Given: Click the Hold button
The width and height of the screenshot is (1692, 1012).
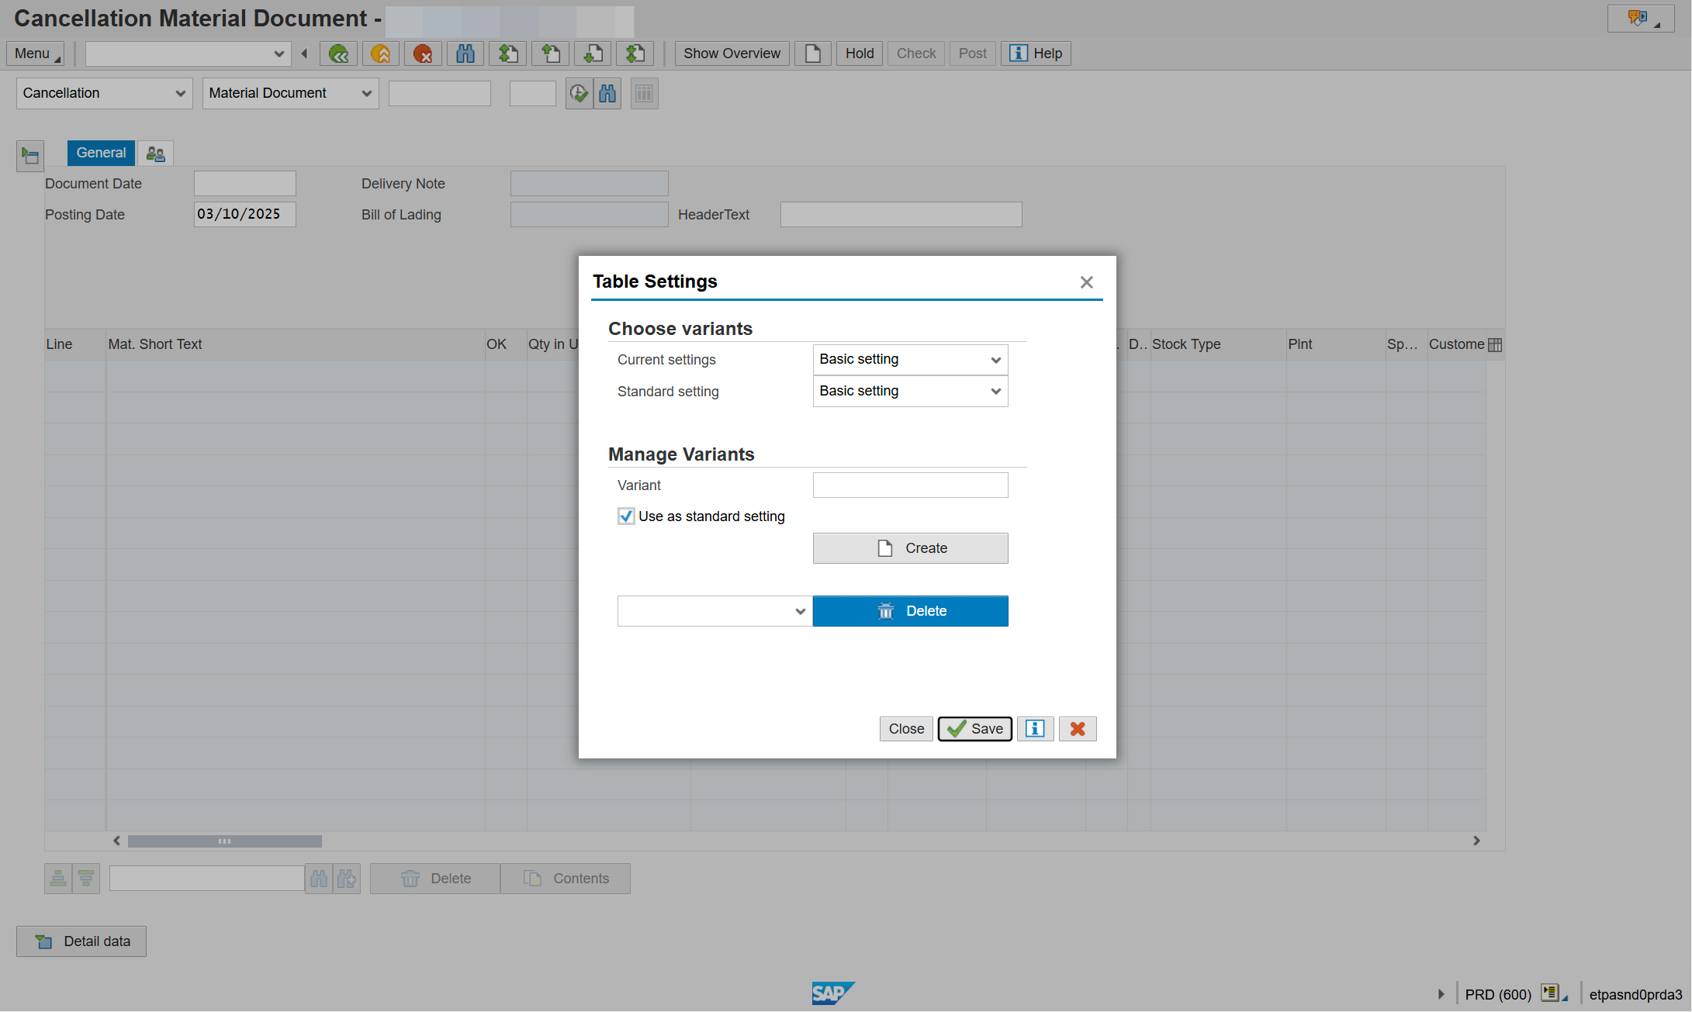Looking at the screenshot, I should [x=860, y=54].
